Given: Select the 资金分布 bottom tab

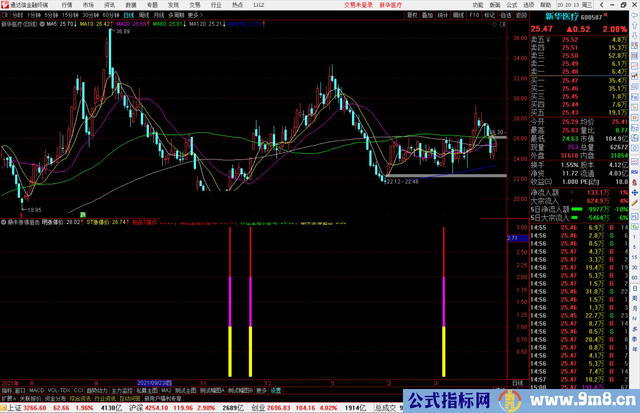Looking at the screenshot, I should [55, 398].
